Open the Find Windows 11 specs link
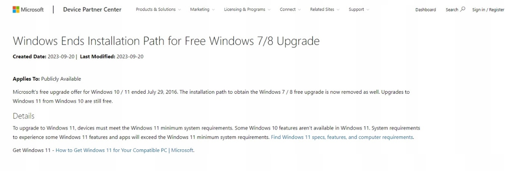The height and width of the screenshot is (171, 517). pos(342,137)
